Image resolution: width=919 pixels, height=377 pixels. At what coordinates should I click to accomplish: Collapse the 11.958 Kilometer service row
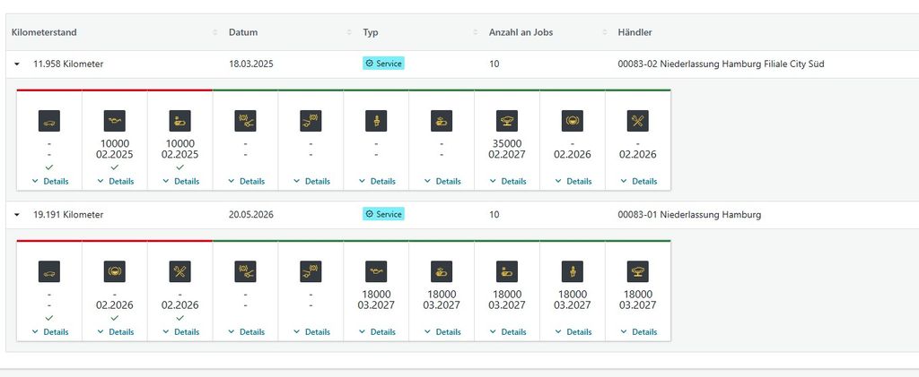(x=17, y=64)
